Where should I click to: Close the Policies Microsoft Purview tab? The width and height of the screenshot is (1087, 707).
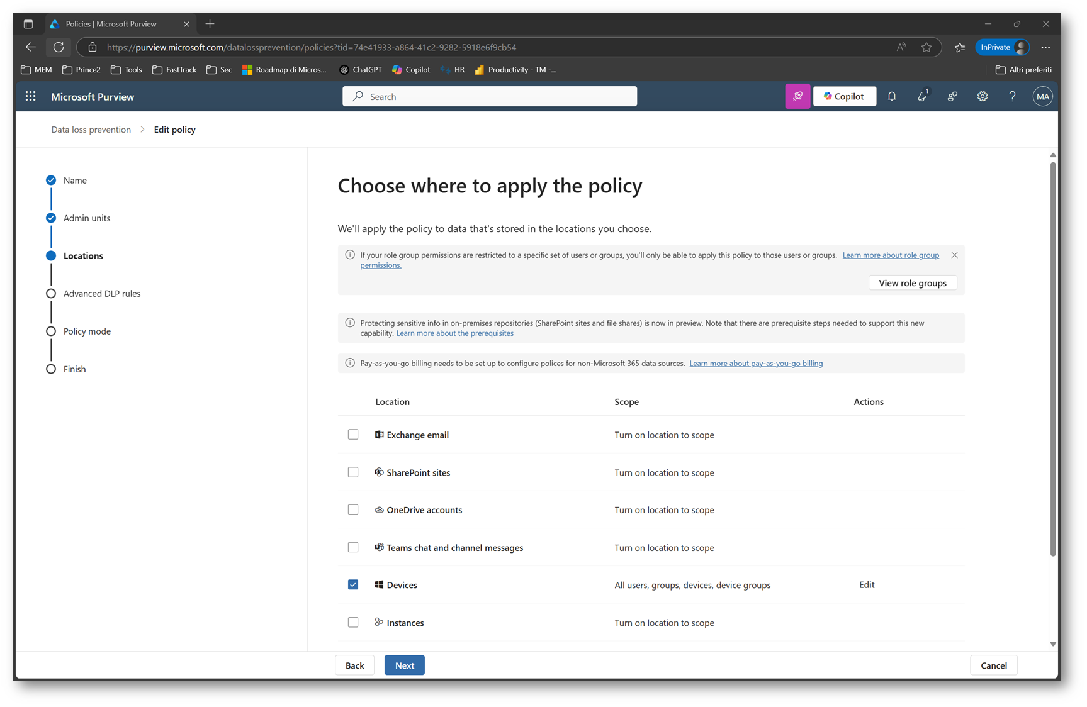(186, 24)
